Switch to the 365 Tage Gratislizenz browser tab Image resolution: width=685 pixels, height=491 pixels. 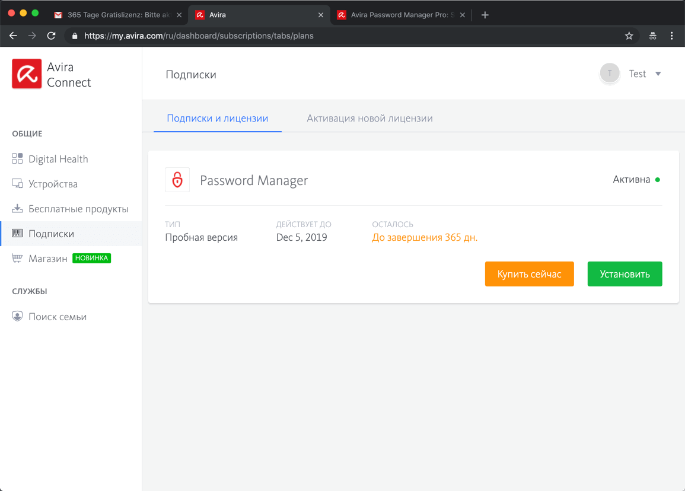click(118, 15)
